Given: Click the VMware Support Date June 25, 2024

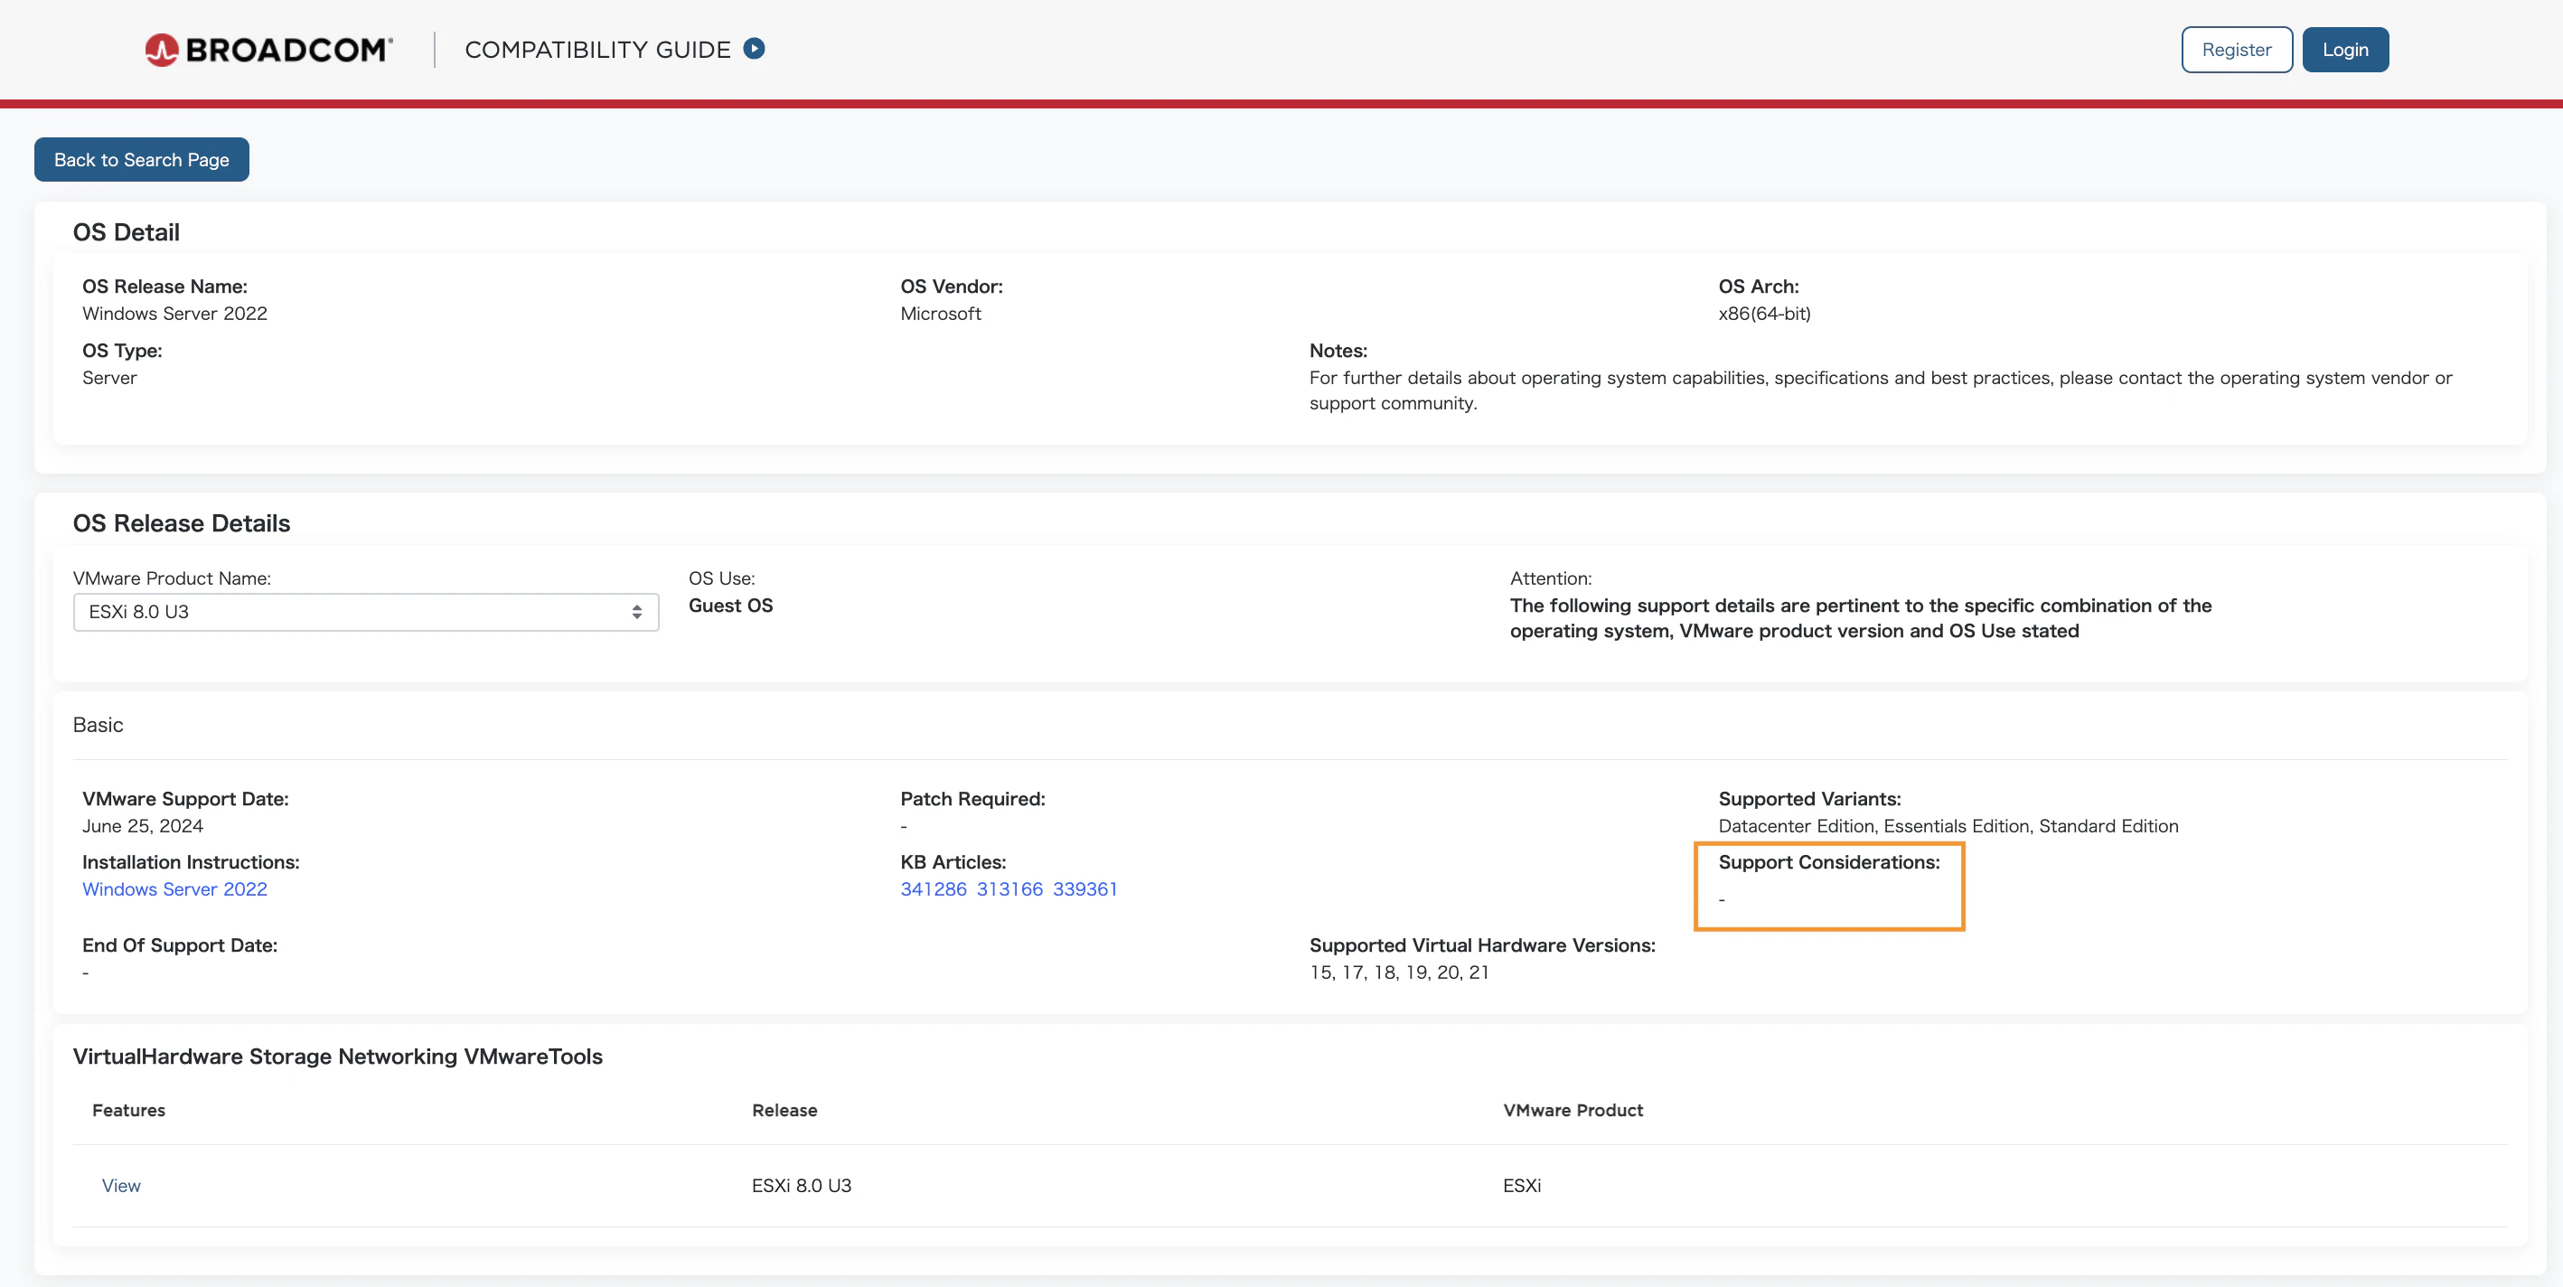Looking at the screenshot, I should [144, 826].
